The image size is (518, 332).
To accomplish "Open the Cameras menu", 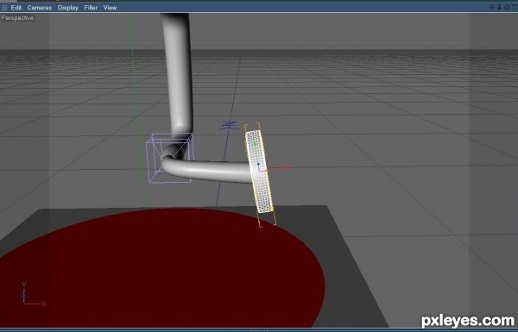I will (x=40, y=7).
